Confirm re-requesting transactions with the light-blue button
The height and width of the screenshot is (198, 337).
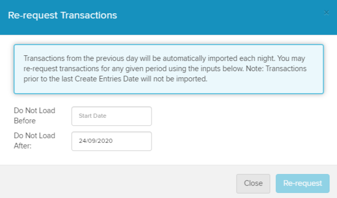click(303, 183)
